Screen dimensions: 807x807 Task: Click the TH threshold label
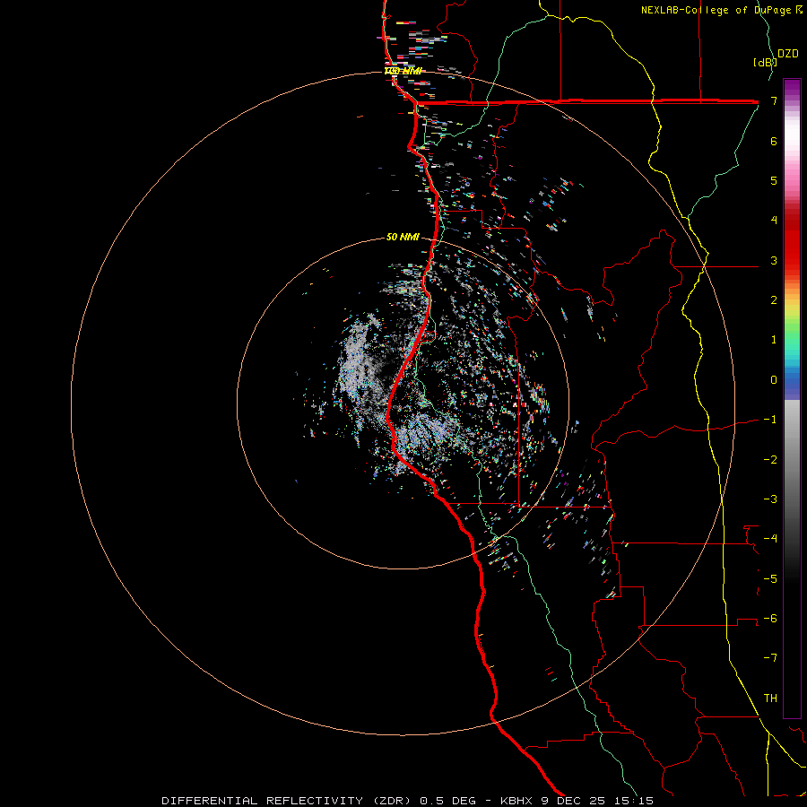pyautogui.click(x=770, y=699)
